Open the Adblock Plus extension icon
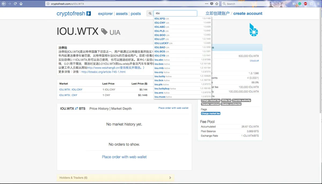Image resolution: width=322 pixels, height=184 pixels. click(305, 4)
